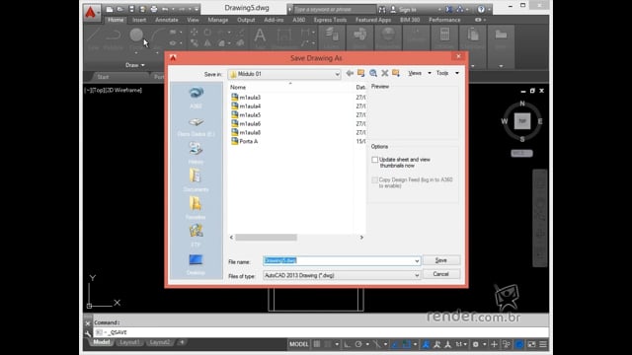The width and height of the screenshot is (632, 355).
Task: Select the file m1aula5
Action: click(246, 115)
